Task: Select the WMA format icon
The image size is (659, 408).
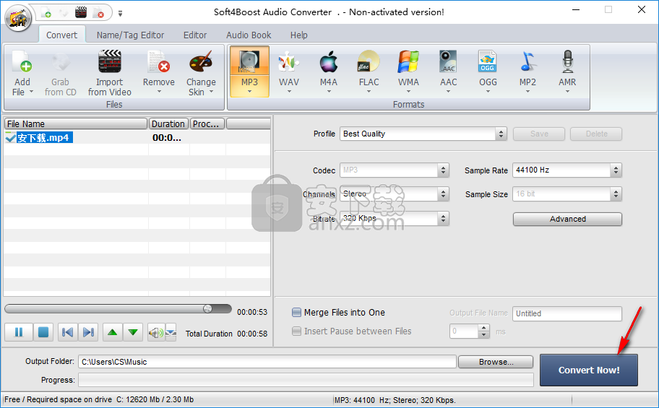Action: coord(408,62)
